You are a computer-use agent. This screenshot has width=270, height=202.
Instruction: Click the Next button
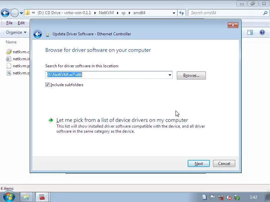coord(199,164)
